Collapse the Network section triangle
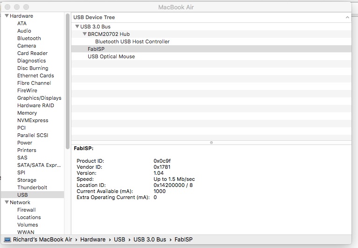The image size is (358, 248). click(7, 202)
